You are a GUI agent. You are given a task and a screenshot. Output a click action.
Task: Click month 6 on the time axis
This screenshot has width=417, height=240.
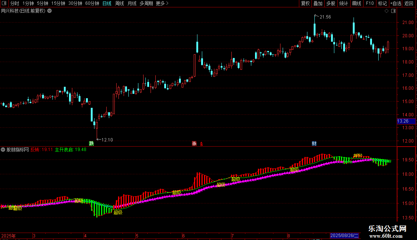(x=183, y=236)
